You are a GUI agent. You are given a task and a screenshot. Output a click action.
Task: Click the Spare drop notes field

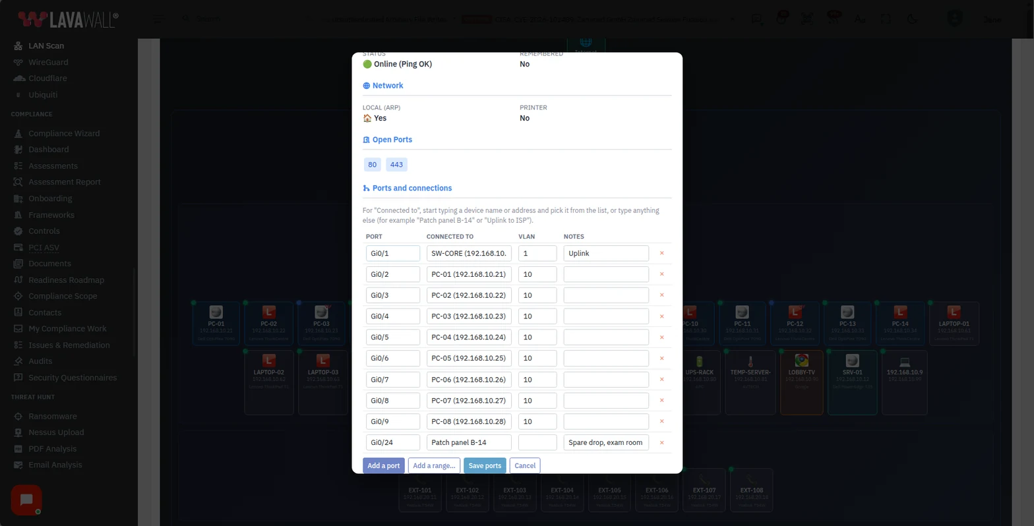tap(606, 442)
